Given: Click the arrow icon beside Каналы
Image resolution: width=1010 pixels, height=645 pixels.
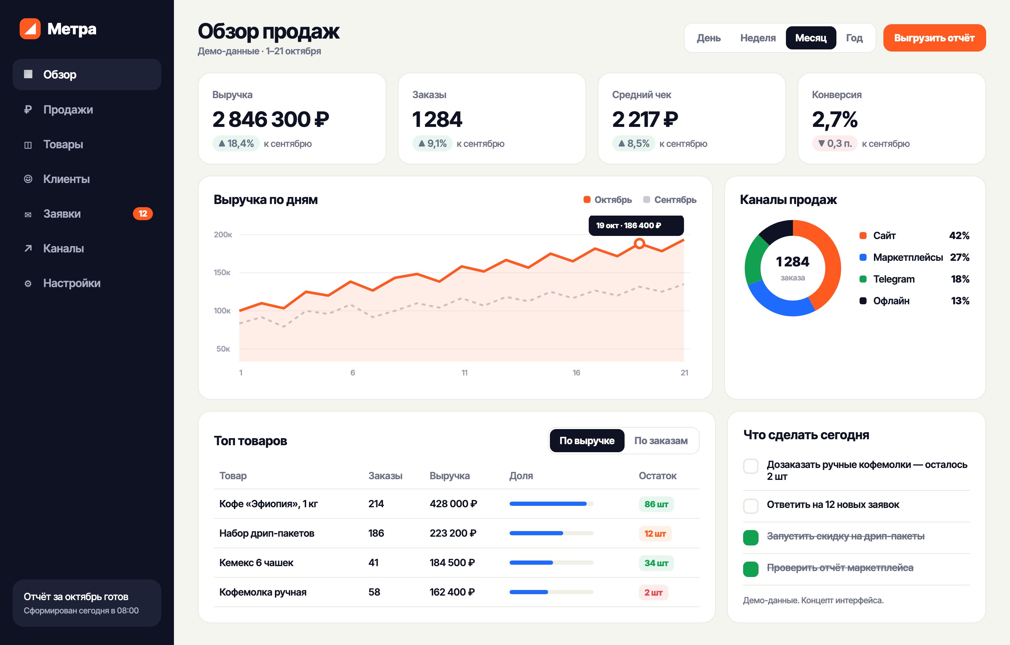Looking at the screenshot, I should pyautogui.click(x=28, y=249).
